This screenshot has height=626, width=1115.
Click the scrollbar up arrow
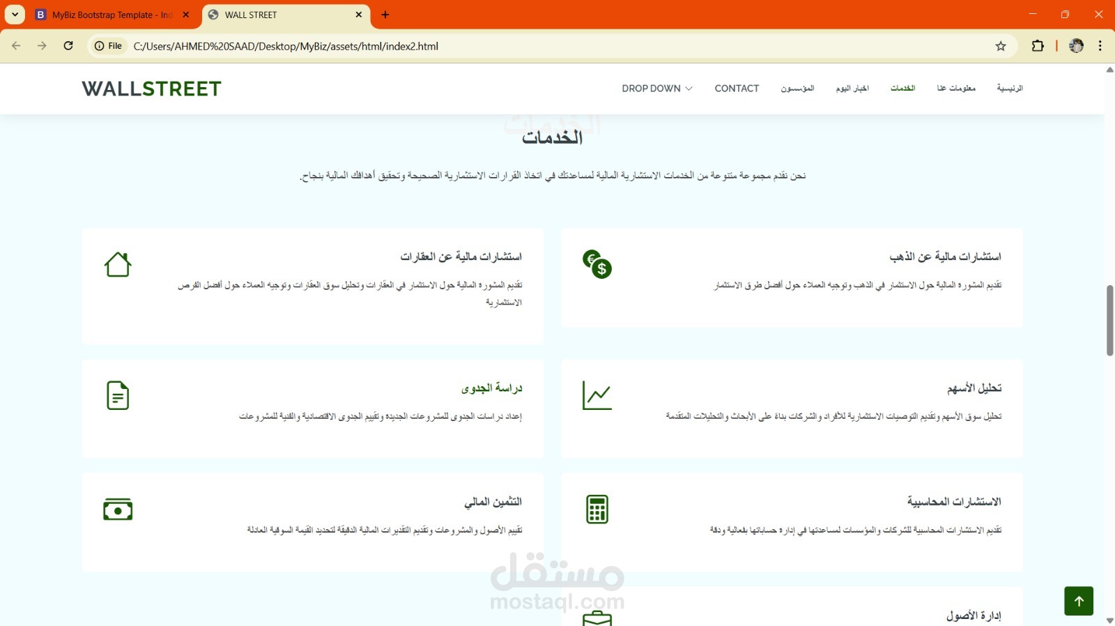(x=1110, y=70)
